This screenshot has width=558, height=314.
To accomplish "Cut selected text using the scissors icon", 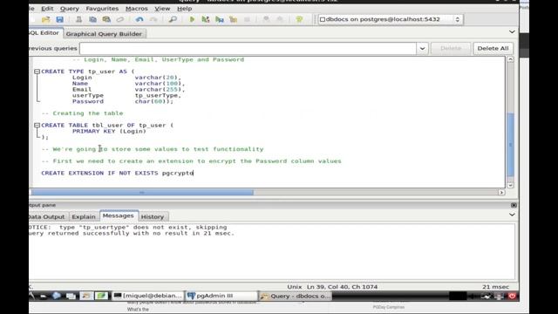I will point(78,19).
